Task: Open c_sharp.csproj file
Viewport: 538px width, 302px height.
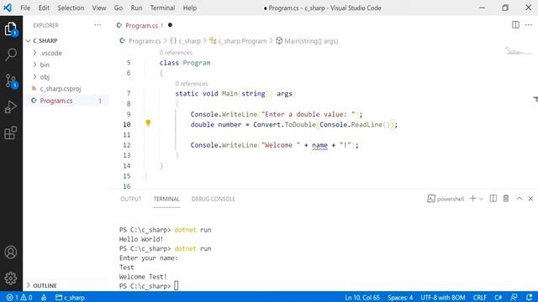Action: (x=61, y=89)
